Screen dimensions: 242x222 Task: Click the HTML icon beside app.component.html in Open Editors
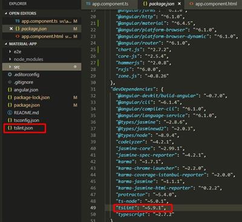[x=18, y=36]
